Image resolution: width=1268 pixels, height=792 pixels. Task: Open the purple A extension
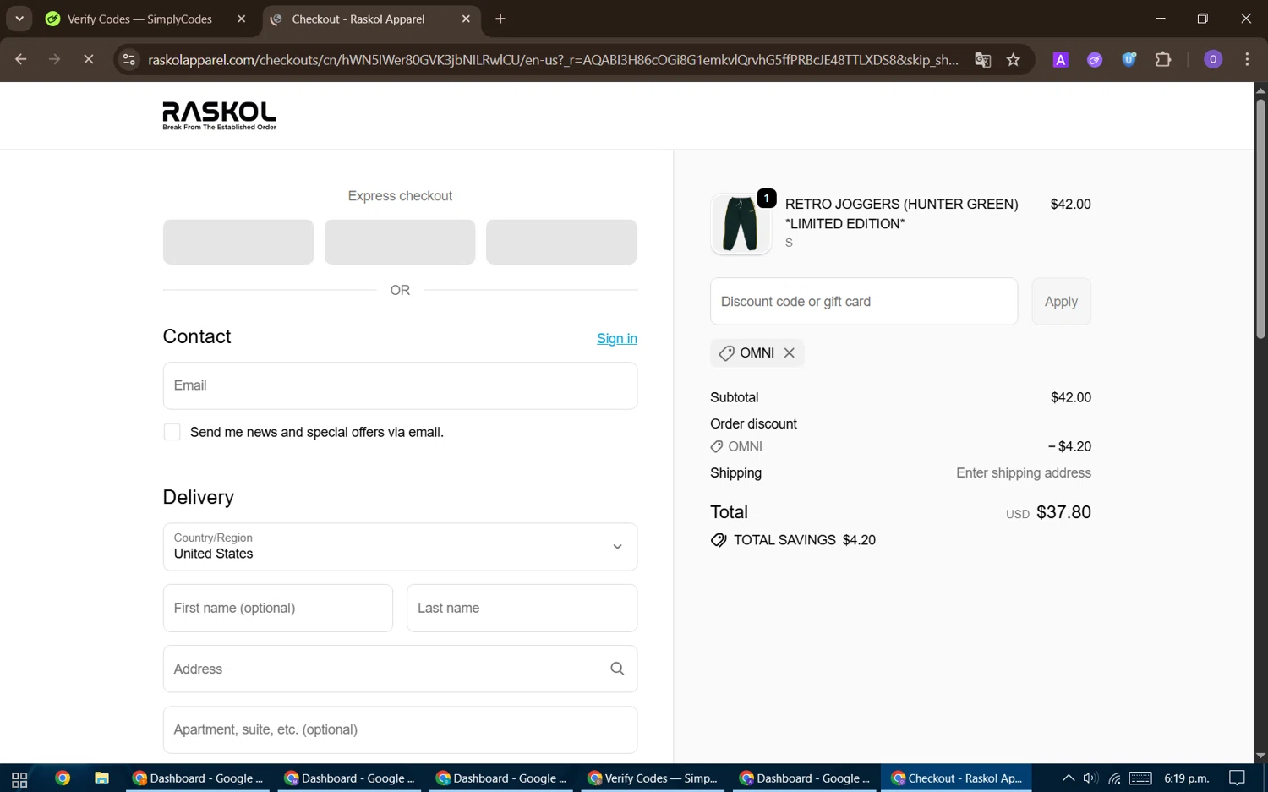tap(1061, 59)
